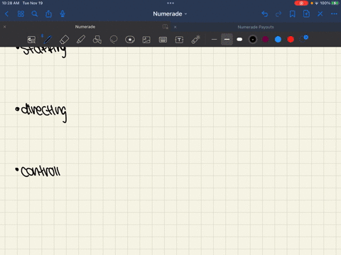Open the more options ellipsis menu

(x=334, y=14)
